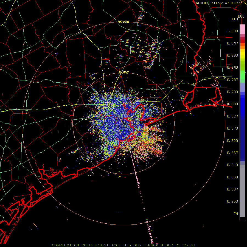Click the TH threshold label

(x=236, y=214)
